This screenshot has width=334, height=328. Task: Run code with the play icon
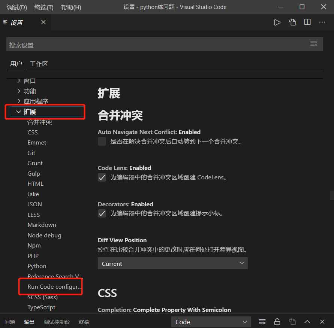(277, 22)
